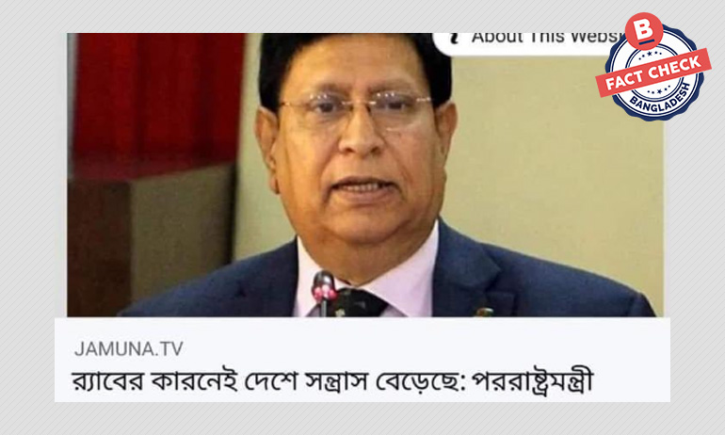Click the Fact Check Bangladesh stamp badge
Image resolution: width=725 pixels, height=435 pixels.
(x=652, y=69)
